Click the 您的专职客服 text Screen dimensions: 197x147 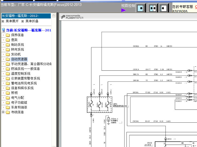coord(183,7)
